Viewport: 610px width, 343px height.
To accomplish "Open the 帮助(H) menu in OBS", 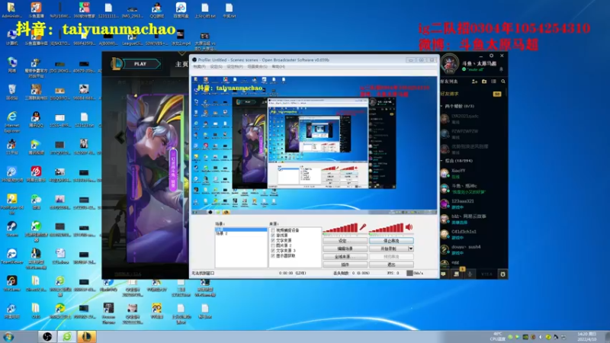I will click(278, 67).
